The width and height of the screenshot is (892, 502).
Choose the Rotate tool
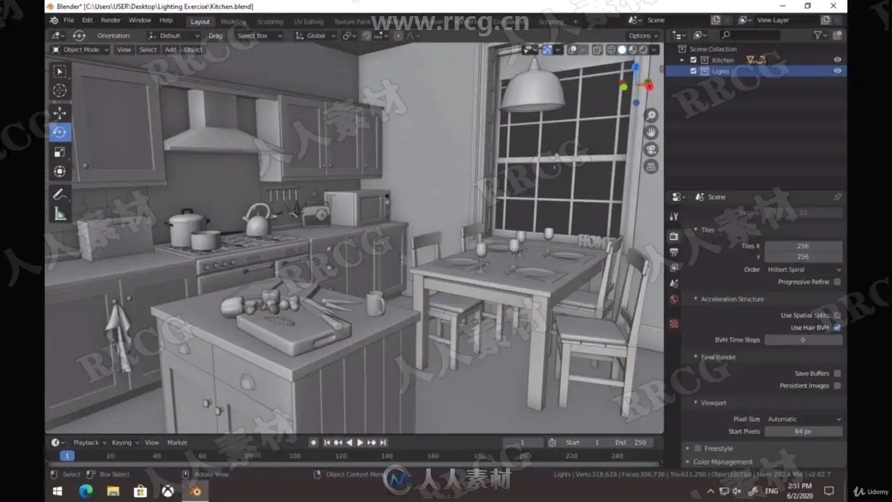pyautogui.click(x=60, y=132)
